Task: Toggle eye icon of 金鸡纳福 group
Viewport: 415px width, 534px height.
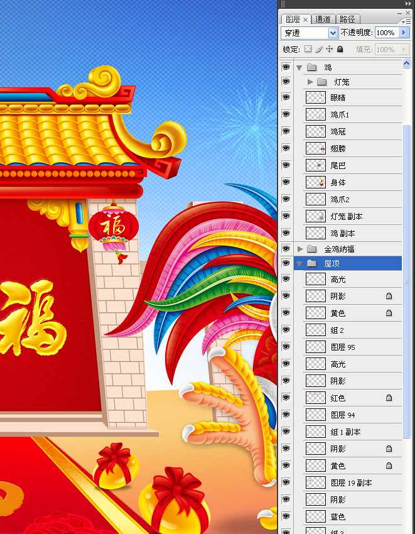Action: (x=286, y=249)
